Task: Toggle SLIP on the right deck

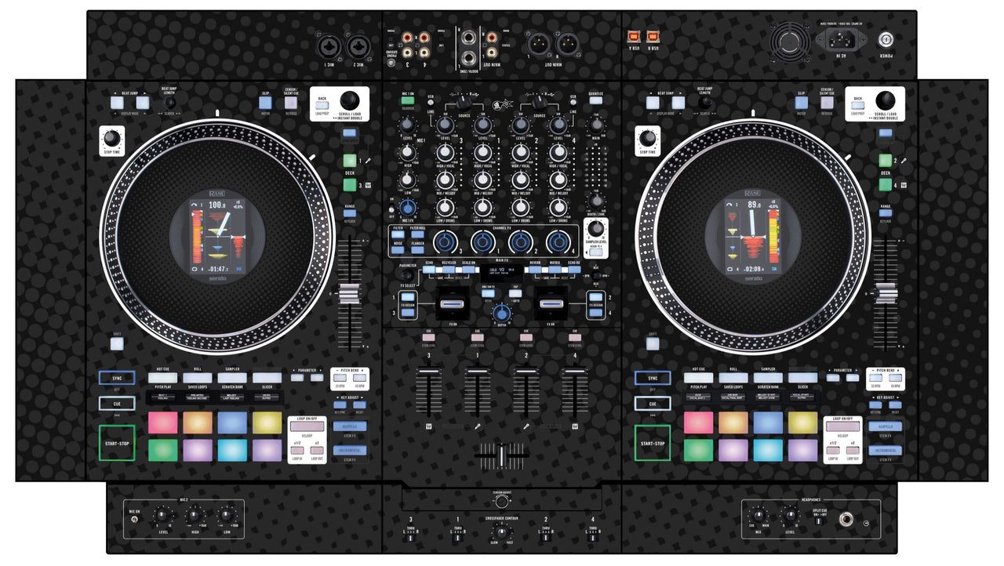Action: point(802,102)
